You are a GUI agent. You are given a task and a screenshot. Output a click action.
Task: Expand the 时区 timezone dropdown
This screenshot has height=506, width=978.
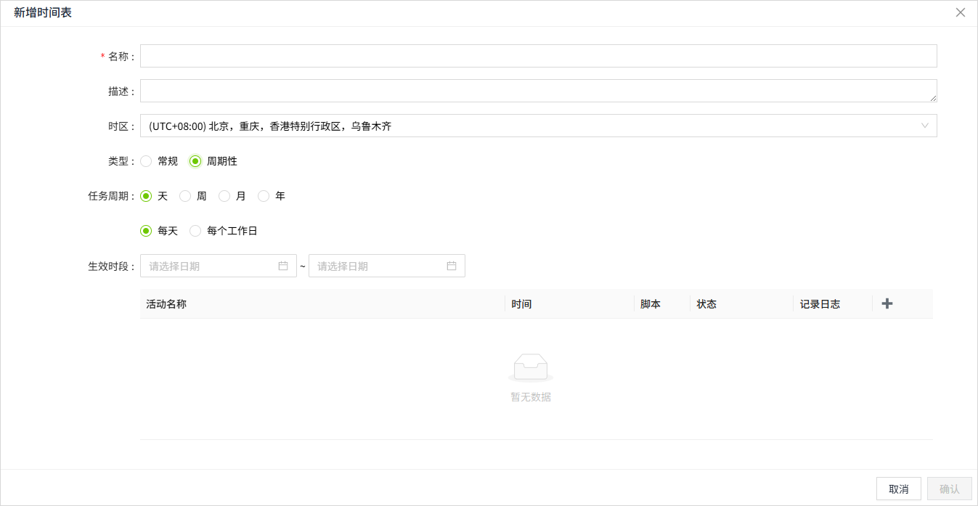click(538, 126)
